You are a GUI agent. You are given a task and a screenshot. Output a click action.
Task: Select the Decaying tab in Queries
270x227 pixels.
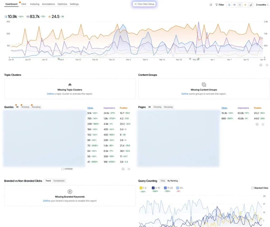click(x=36, y=107)
